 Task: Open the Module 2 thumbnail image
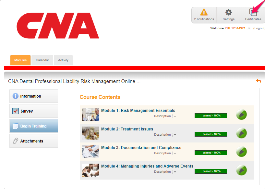coord(90,133)
